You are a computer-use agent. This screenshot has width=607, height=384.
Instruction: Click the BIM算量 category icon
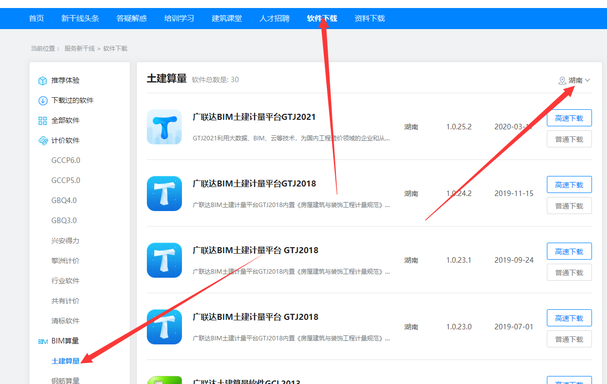pyautogui.click(x=43, y=341)
